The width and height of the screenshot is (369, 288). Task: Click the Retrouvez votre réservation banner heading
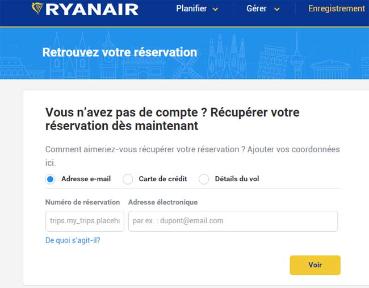click(120, 52)
